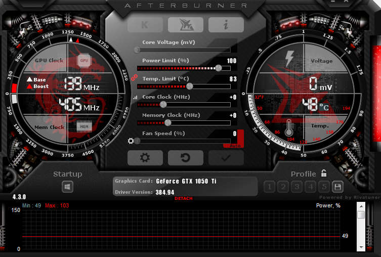Click the Core Voltage slider handle

tap(137, 50)
